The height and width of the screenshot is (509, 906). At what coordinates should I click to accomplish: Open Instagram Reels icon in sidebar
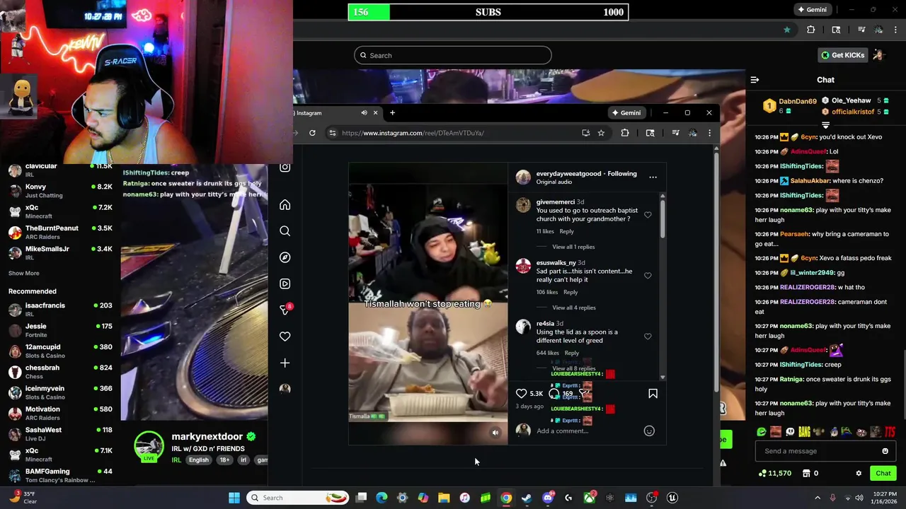285,283
